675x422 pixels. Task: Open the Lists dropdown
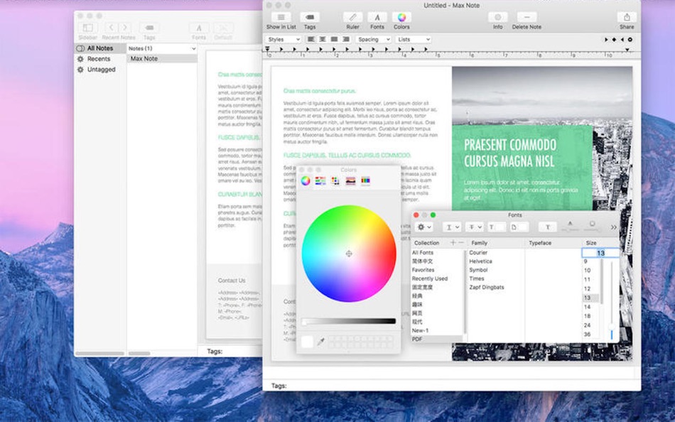point(414,39)
